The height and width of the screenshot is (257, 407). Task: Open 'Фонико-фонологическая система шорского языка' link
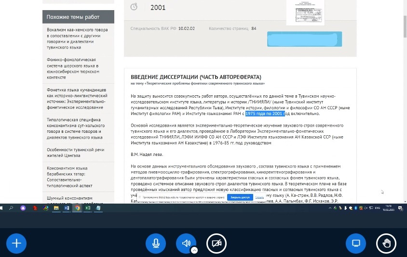73,69
